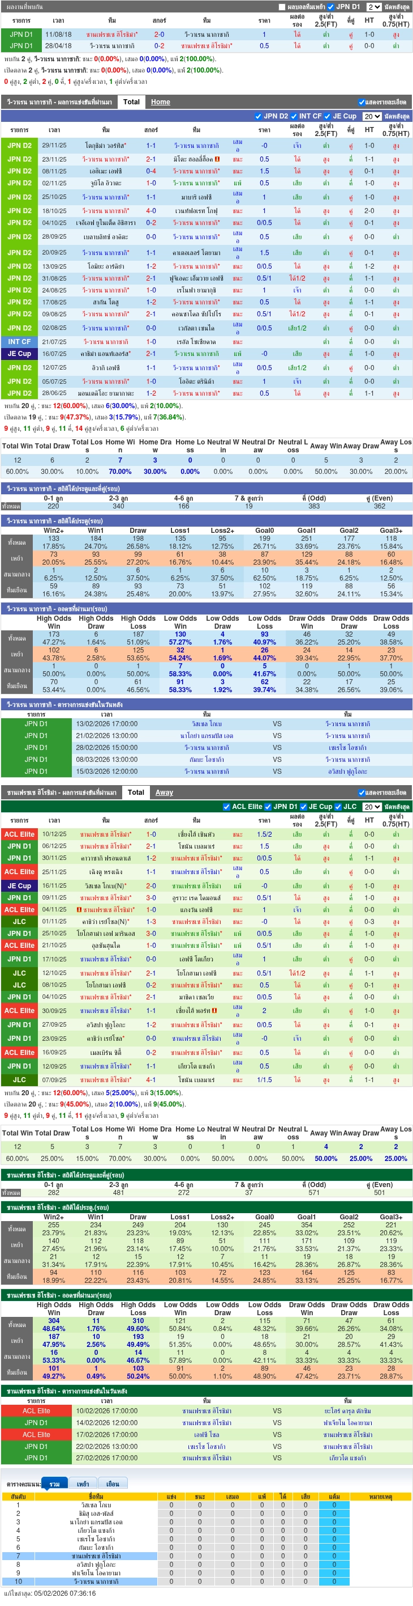Click JE Cup league label on 16/11/25 row
Screen dimensions: 413x1606
pyautogui.click(x=19, y=886)
